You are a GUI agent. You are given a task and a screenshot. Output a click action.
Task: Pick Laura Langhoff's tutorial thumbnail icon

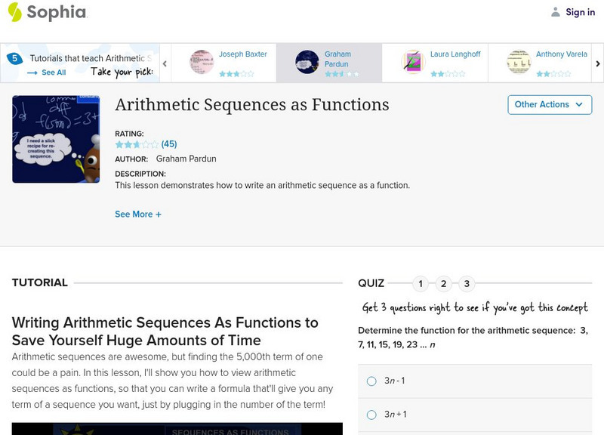[413, 62]
